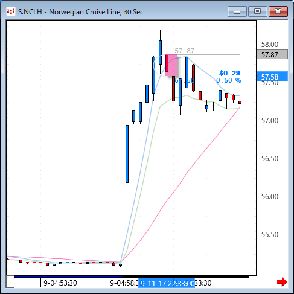Close the NCLH chart window
Viewport: 294px width, 294px height.
pyautogui.click(x=278, y=11)
